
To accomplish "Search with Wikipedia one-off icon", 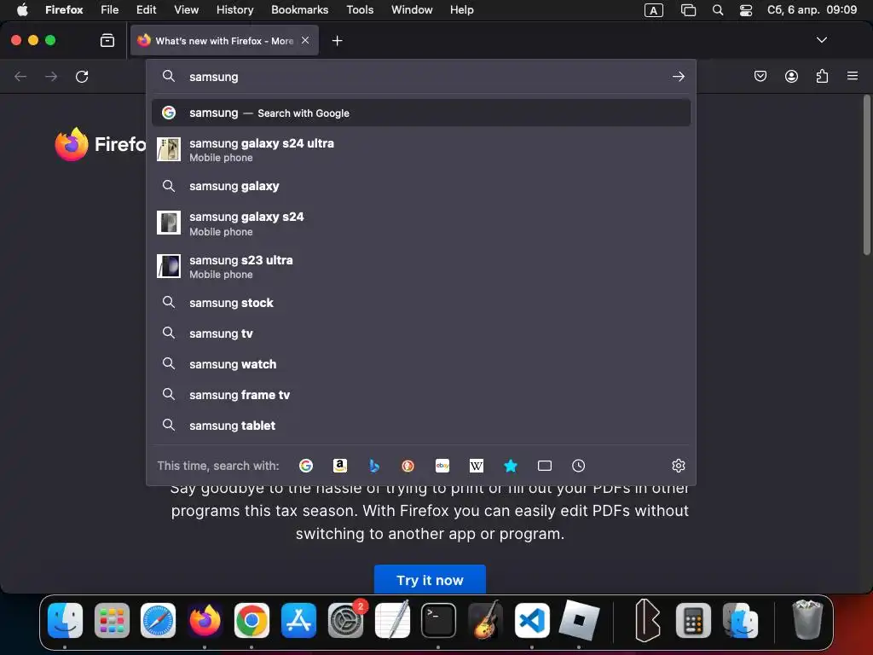I will pos(477,466).
